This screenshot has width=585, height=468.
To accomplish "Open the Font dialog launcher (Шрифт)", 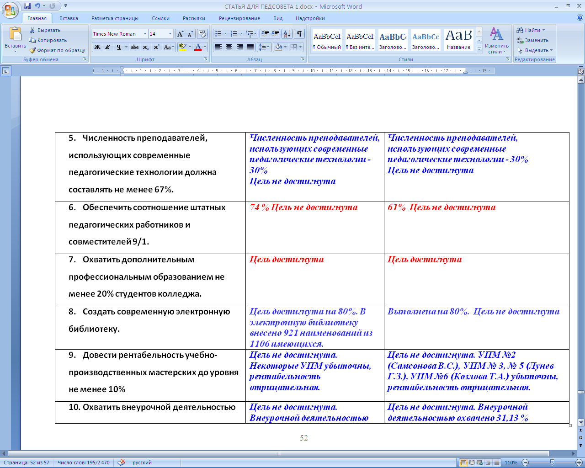I will point(206,59).
